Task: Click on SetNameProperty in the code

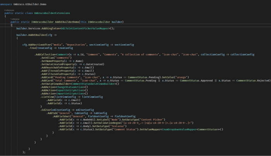Action: point(54,61)
